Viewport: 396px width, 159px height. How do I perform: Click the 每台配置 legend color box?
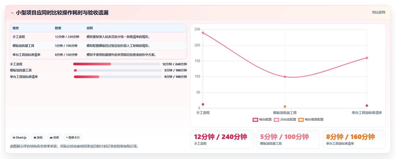pos(255,120)
